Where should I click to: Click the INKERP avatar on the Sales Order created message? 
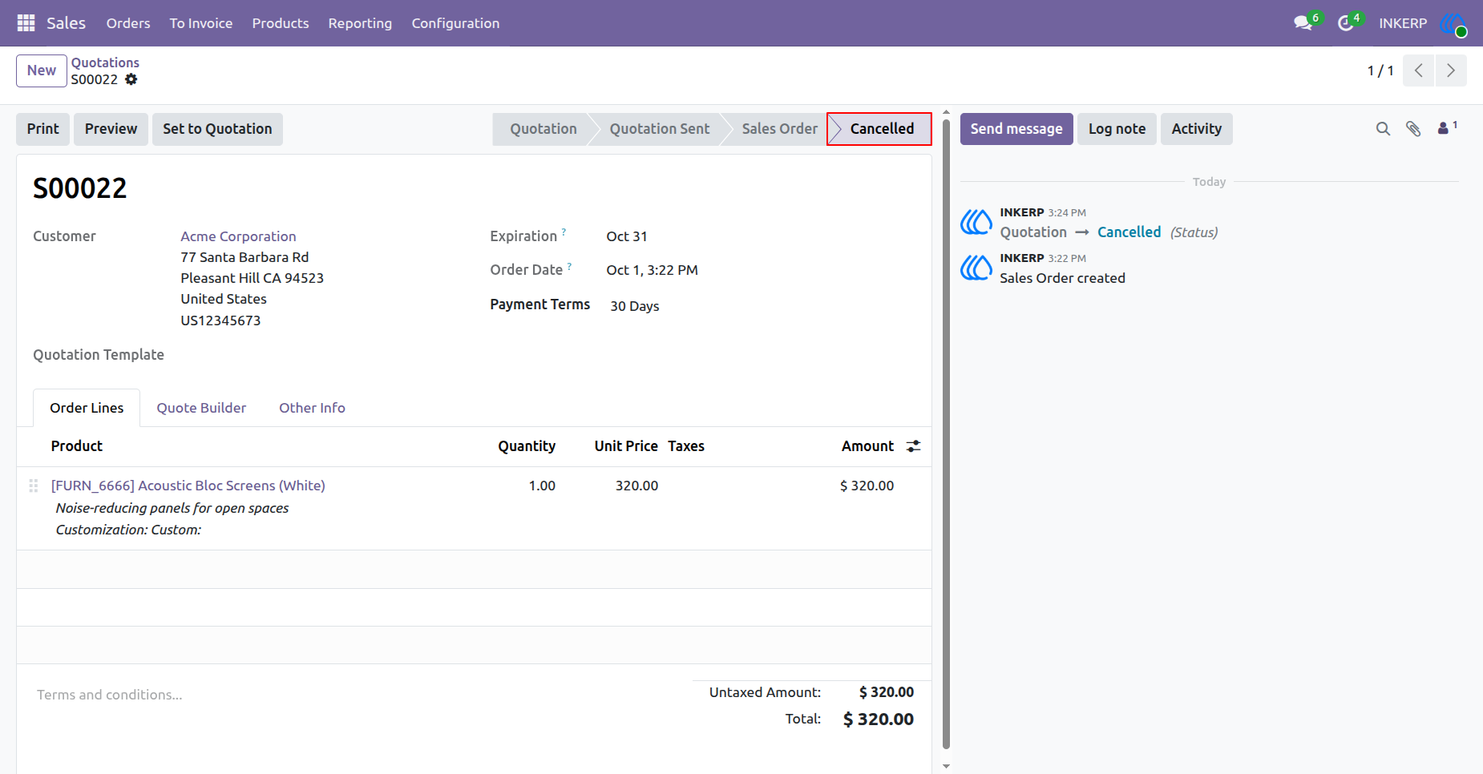(976, 268)
